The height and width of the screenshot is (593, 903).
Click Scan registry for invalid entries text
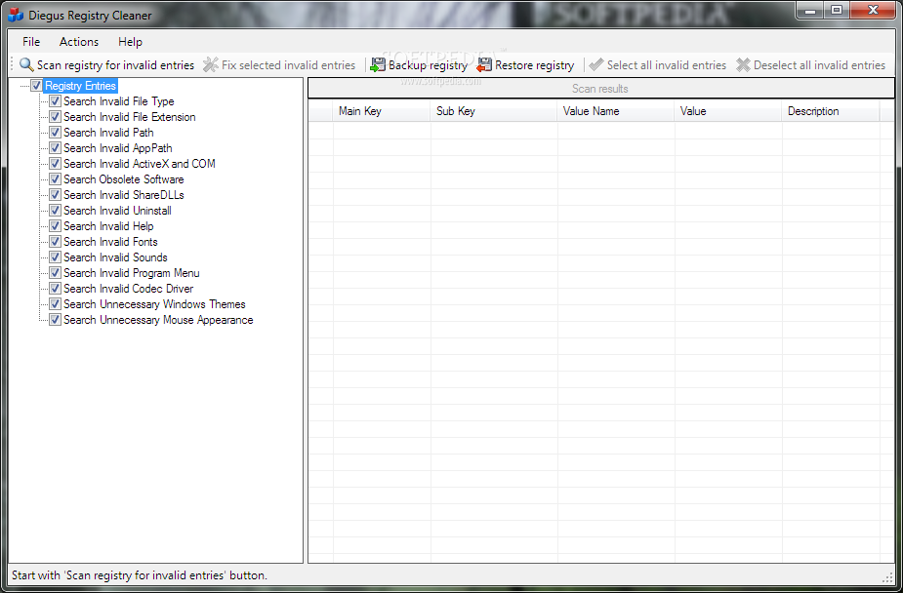116,65
